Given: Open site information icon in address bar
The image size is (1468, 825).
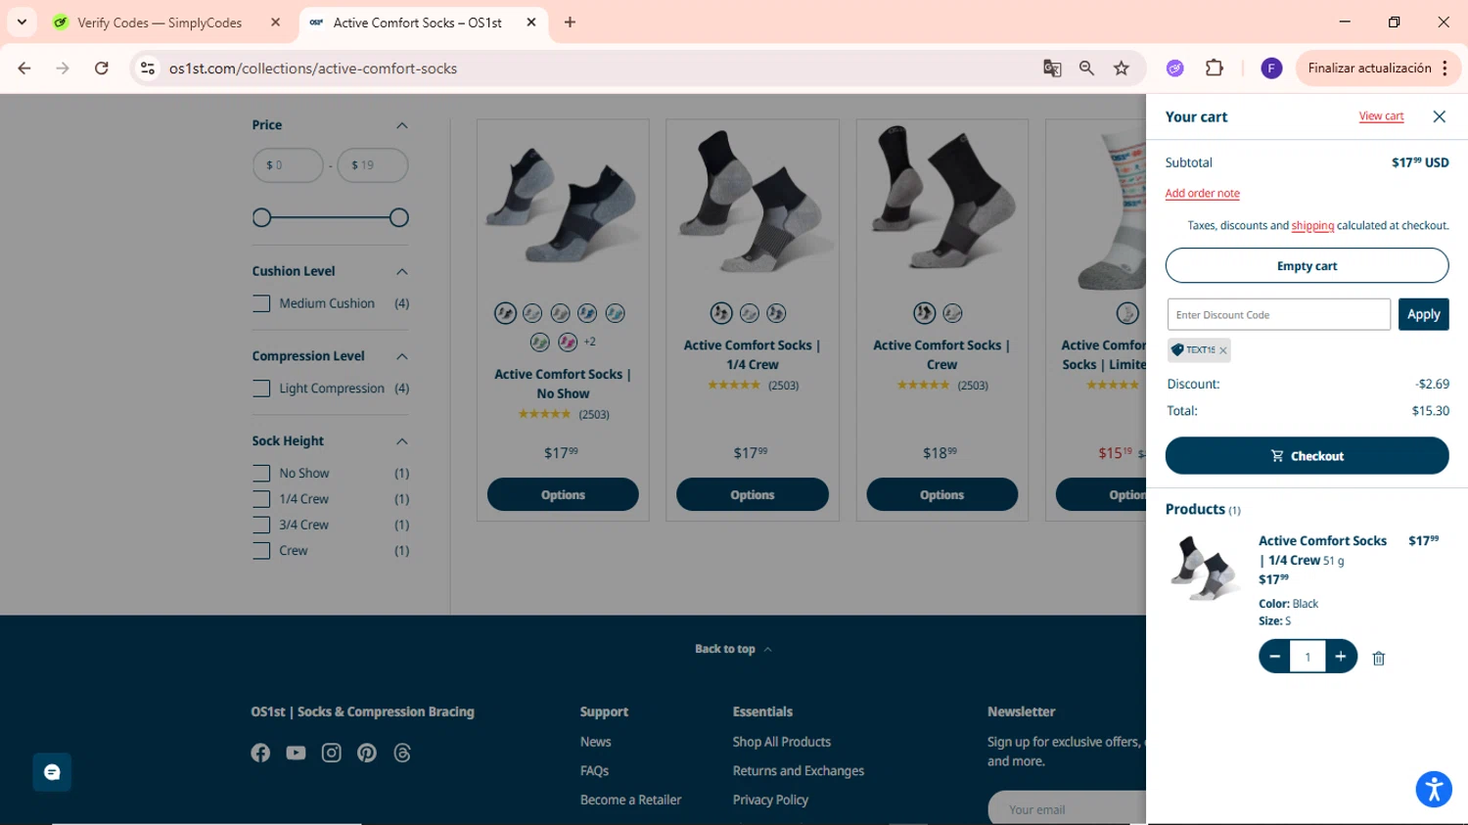Looking at the screenshot, I should [x=148, y=69].
